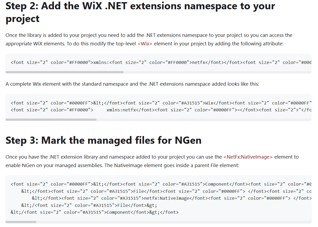This screenshot has width=318, height=227.
Task: Click the sentence 'A complete Wix element with the standard namespace'
Action: coord(132,84)
